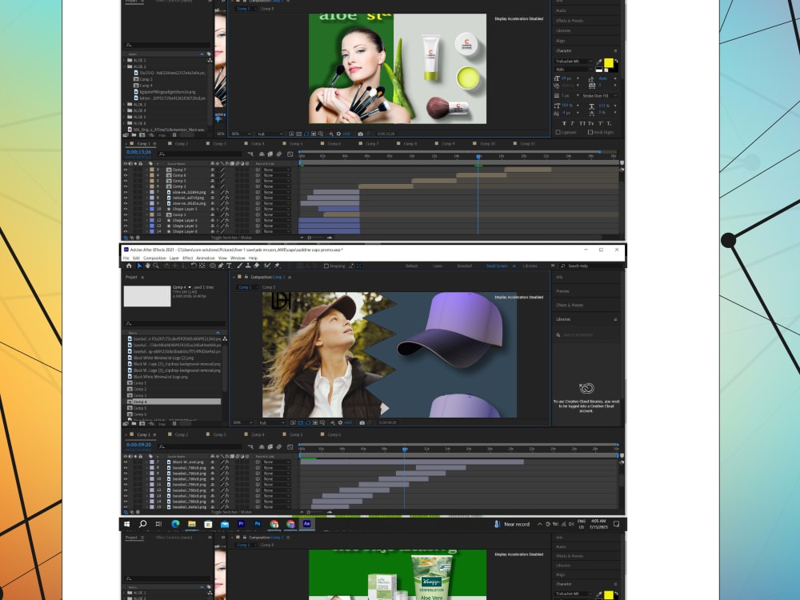
Task: Hide Comp 7 layer in aloe timeline
Action: (x=126, y=170)
